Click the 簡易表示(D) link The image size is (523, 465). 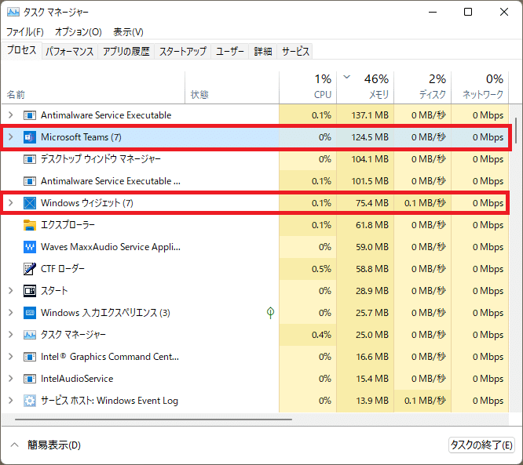pos(54,445)
